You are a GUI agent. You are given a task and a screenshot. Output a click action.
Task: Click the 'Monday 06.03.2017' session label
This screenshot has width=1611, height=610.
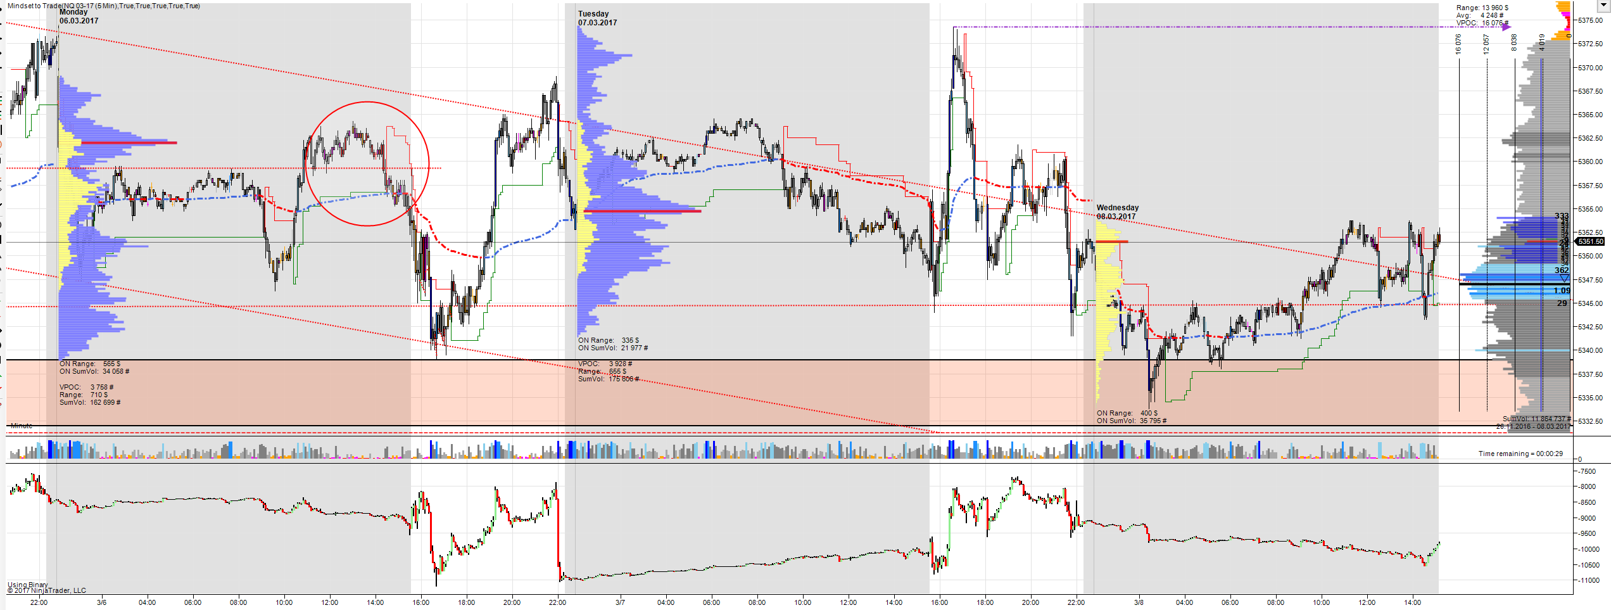point(79,16)
